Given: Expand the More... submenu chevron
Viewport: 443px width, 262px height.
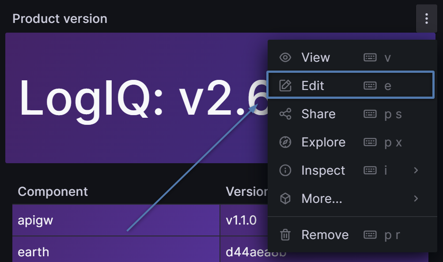Looking at the screenshot, I should point(416,199).
